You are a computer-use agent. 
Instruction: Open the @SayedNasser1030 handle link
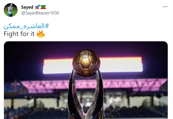[40, 13]
